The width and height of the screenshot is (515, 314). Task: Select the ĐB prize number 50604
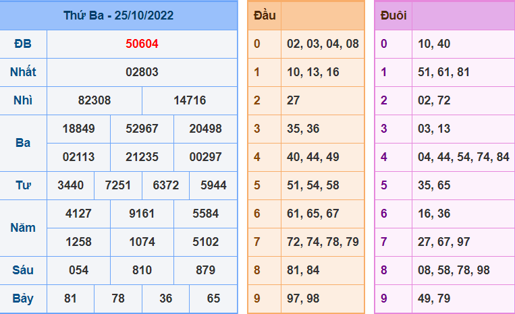click(142, 44)
